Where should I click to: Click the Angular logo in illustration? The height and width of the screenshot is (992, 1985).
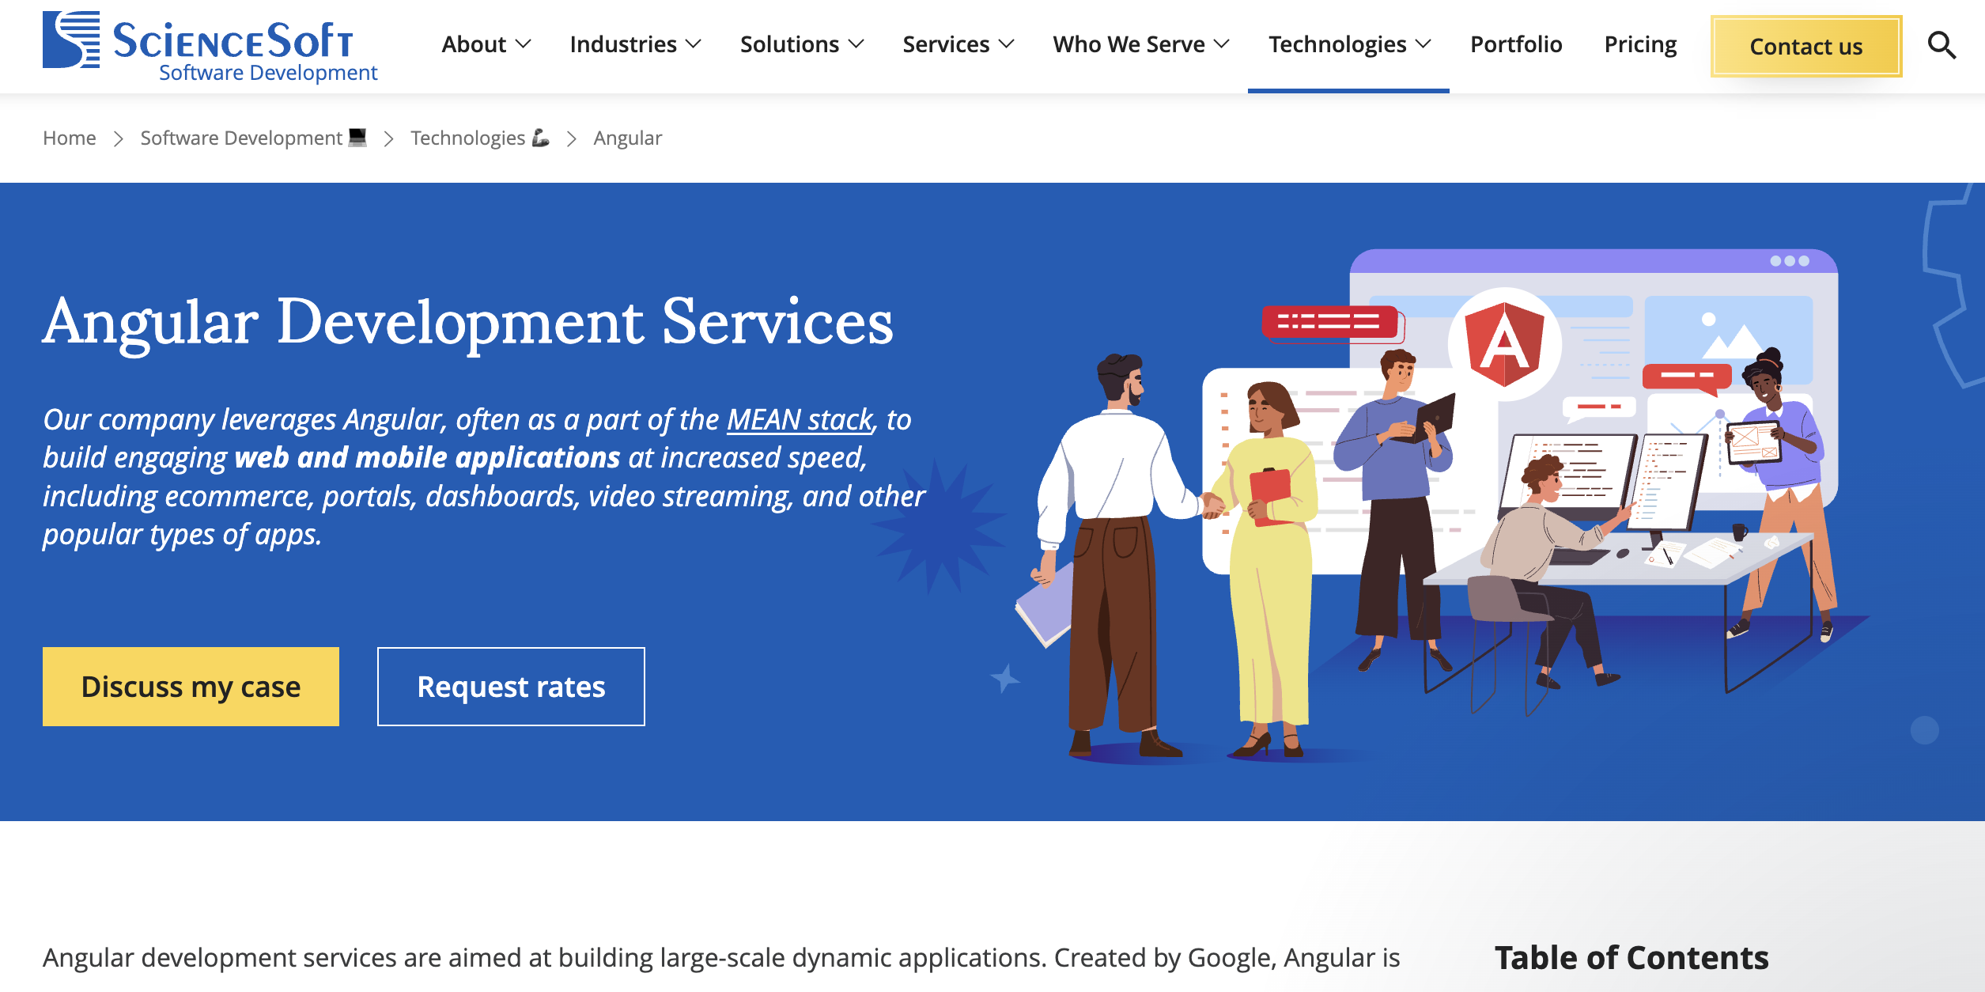(1504, 344)
